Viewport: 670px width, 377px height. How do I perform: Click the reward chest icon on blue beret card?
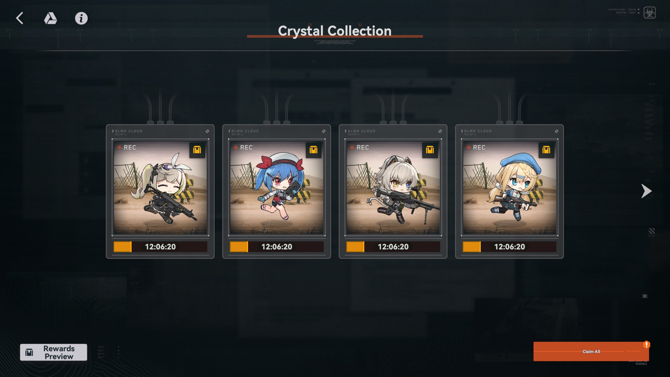[546, 150]
